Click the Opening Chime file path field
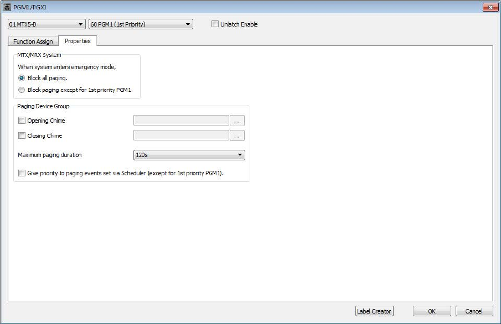The image size is (501, 324). click(181, 121)
